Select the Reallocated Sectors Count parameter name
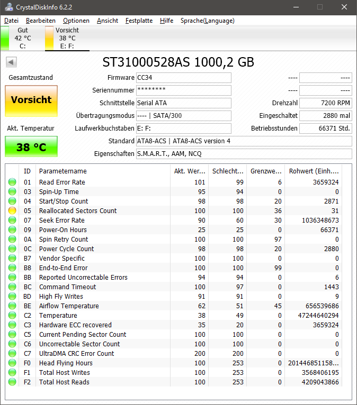 tap(78, 211)
